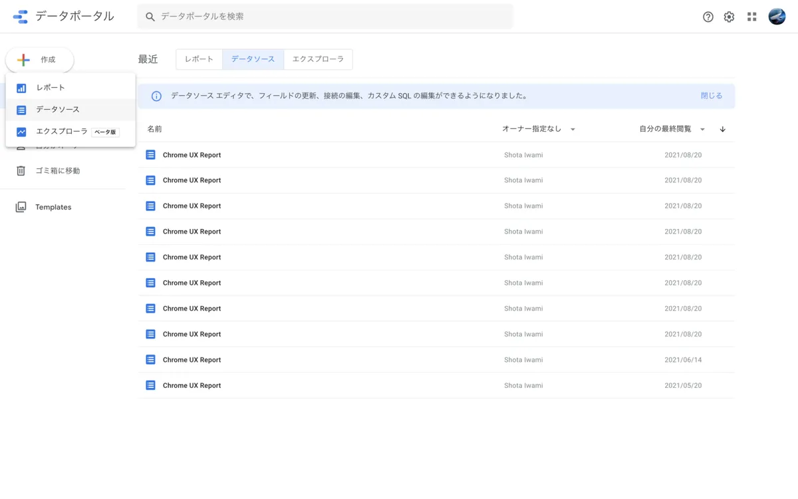Open the オーナー指定なし owner filter dropdown
The image size is (798, 499).
539,129
